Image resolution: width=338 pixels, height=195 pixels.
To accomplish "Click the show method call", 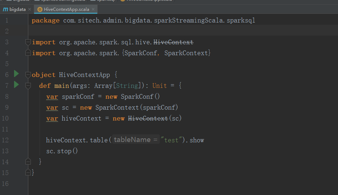I will (197, 140).
